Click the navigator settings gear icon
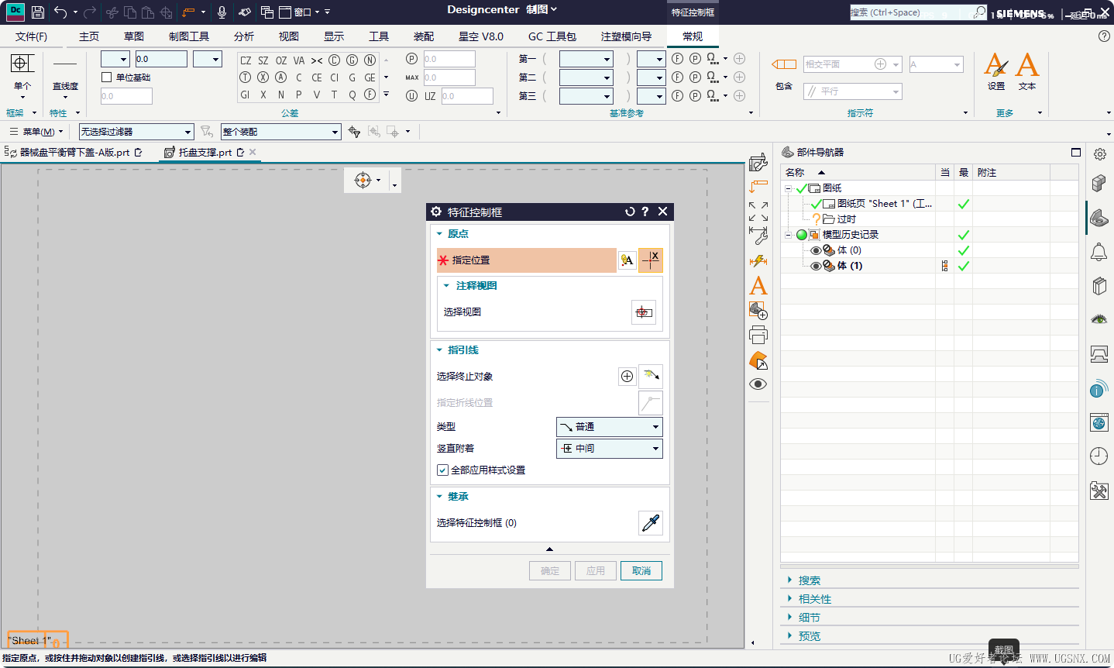 click(x=1100, y=154)
